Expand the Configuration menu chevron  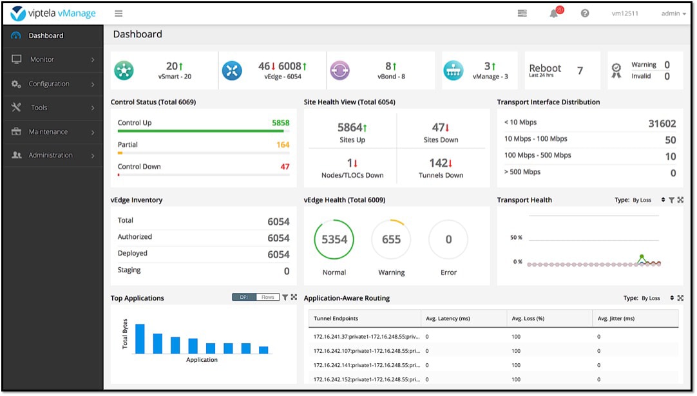pyautogui.click(x=93, y=84)
